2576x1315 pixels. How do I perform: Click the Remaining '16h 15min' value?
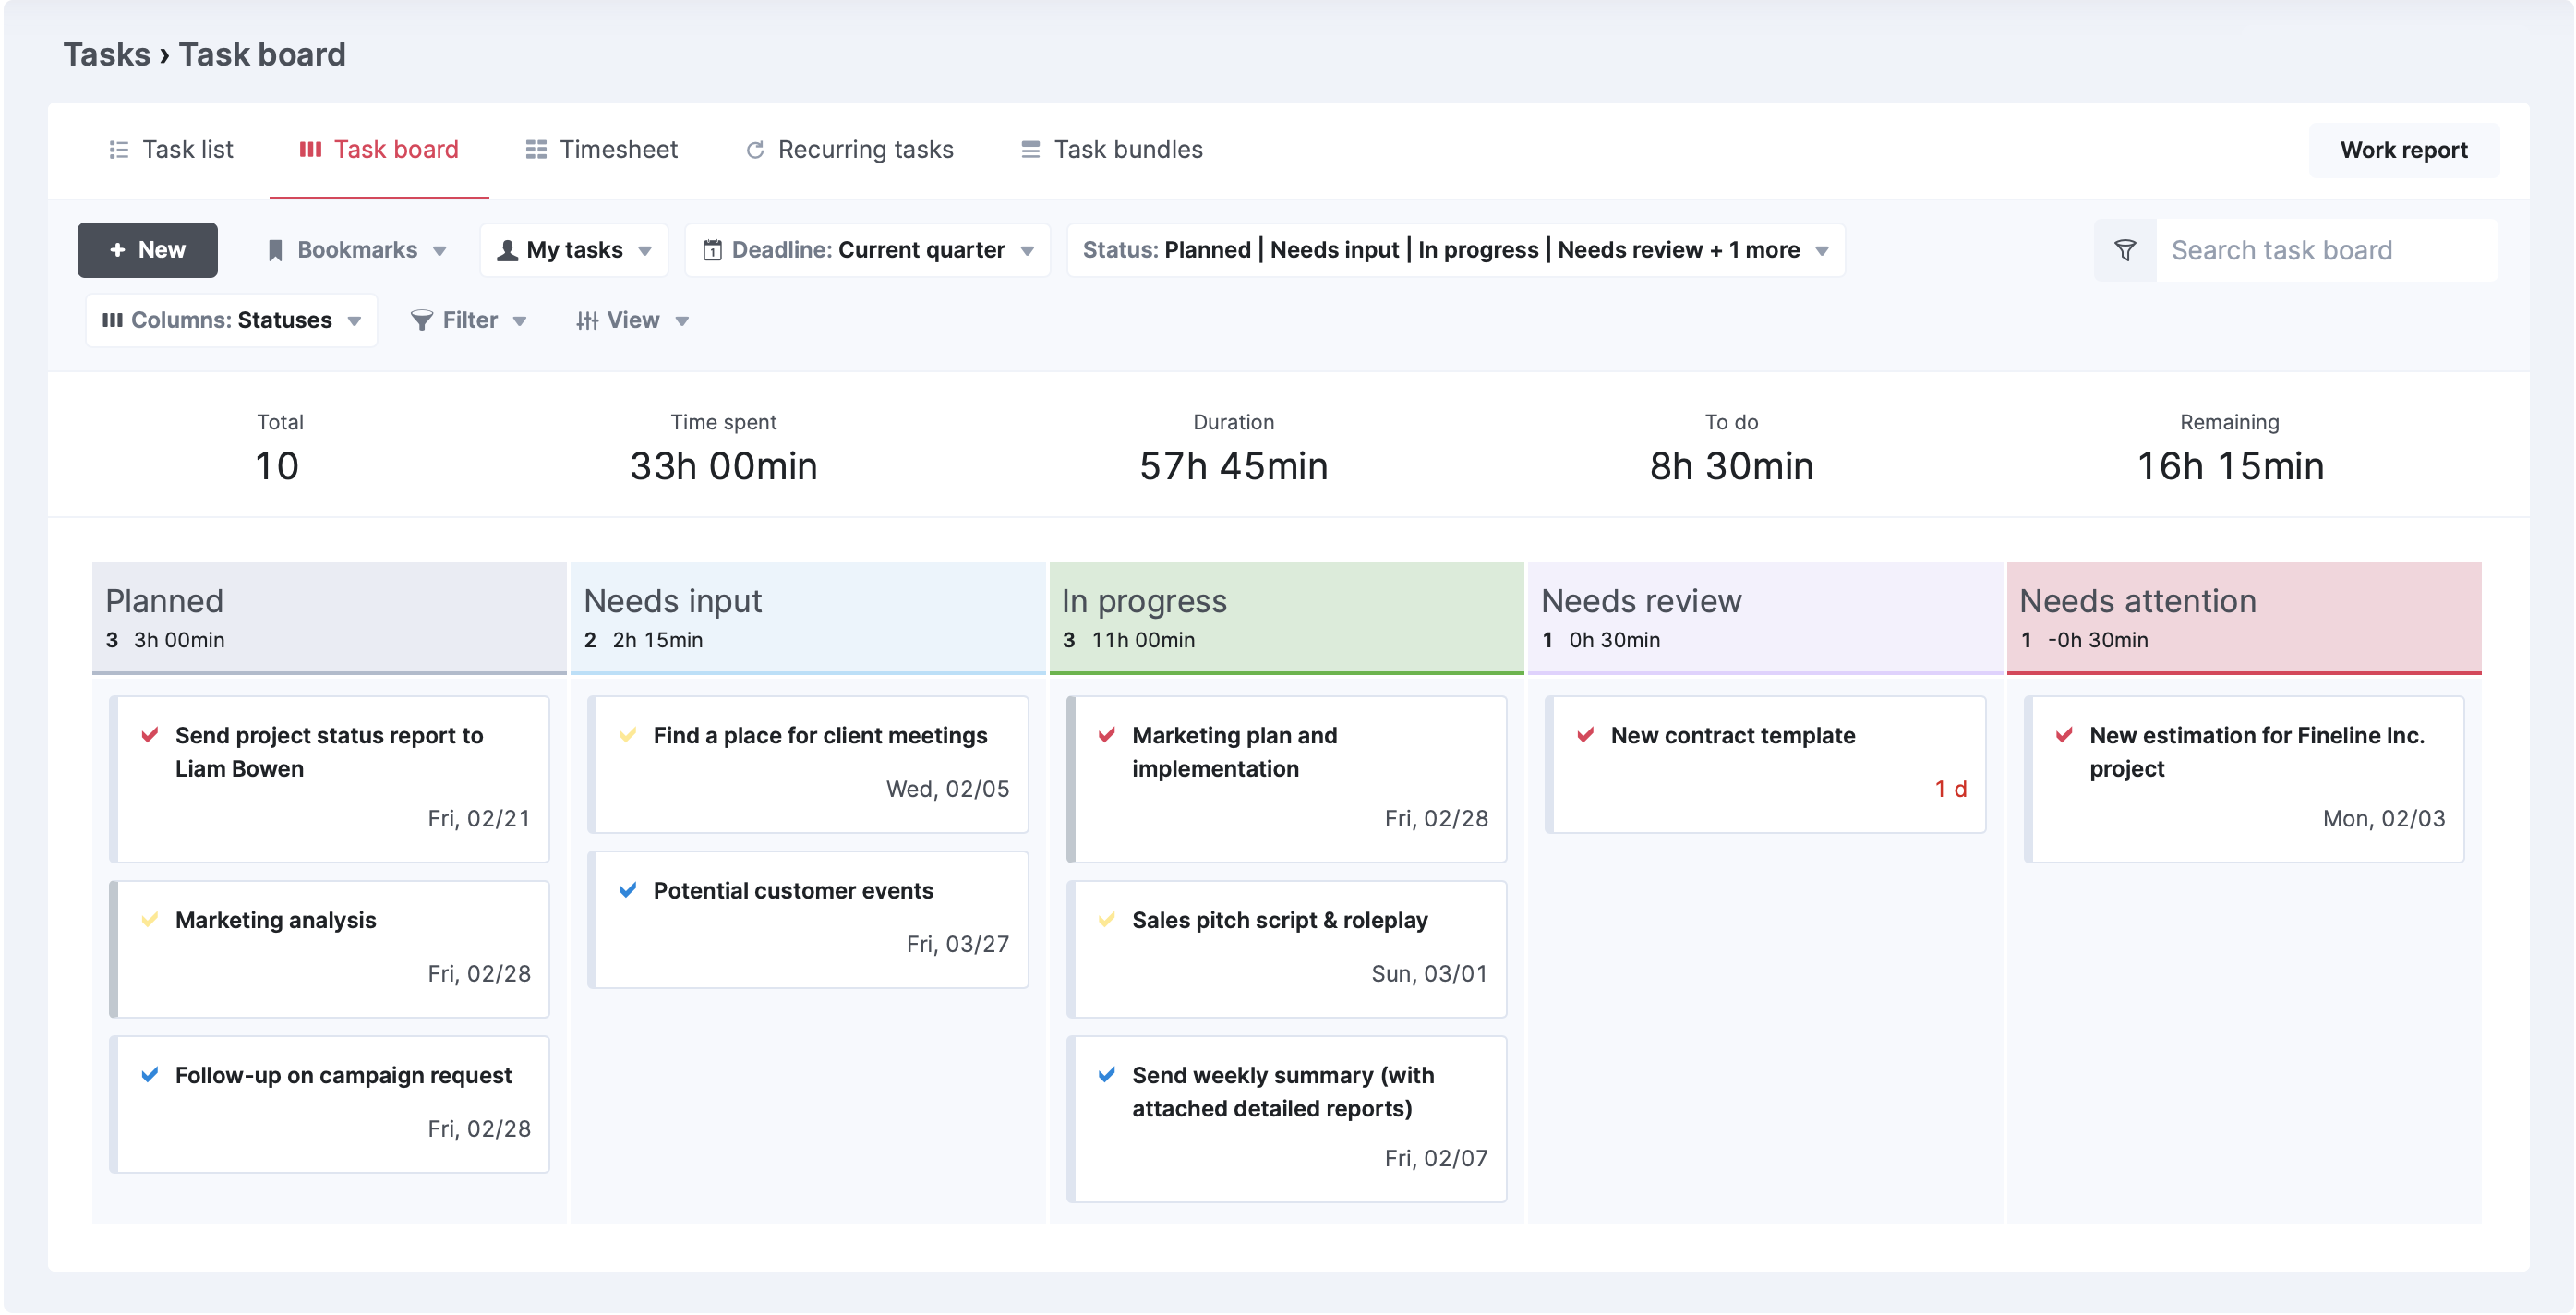(2230, 466)
